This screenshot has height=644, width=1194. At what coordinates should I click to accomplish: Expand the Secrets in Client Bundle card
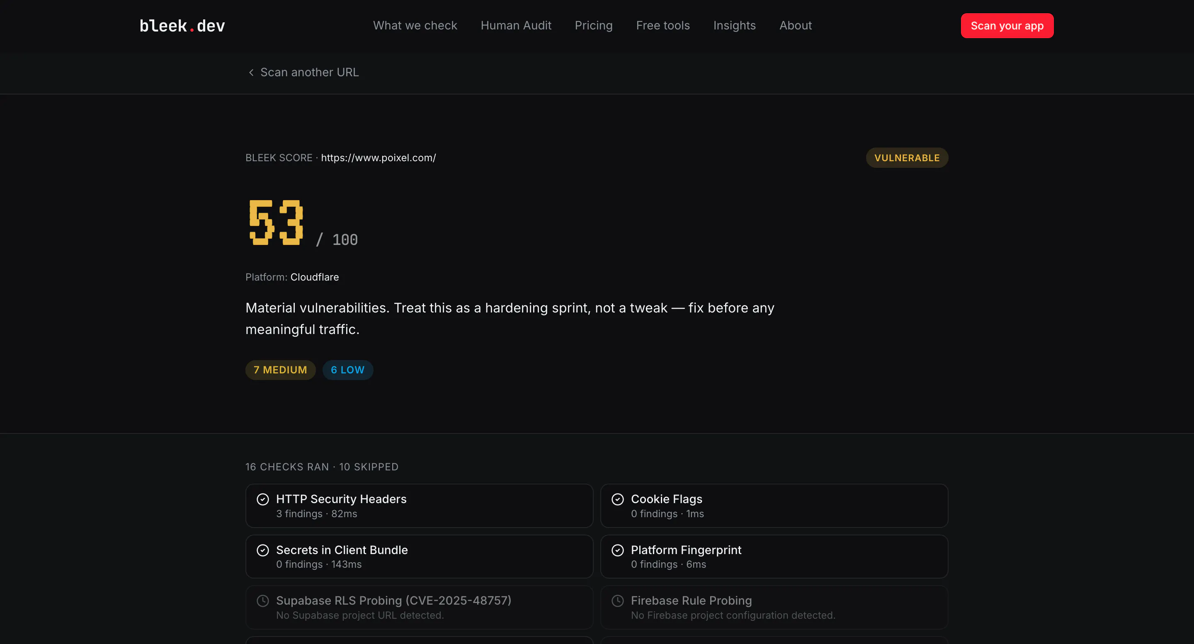tap(419, 557)
